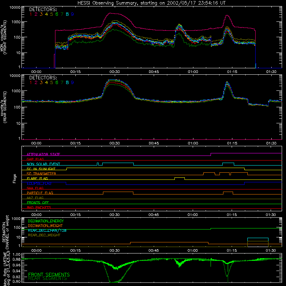Pick detector 9 in rear segments legend
The image size is (286, 286).
pyautogui.click(x=73, y=83)
